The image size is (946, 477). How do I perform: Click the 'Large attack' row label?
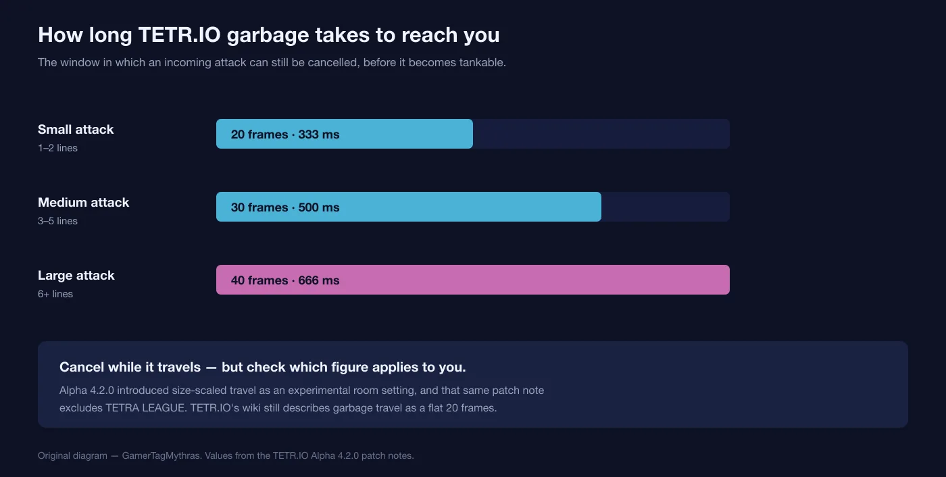pos(76,275)
